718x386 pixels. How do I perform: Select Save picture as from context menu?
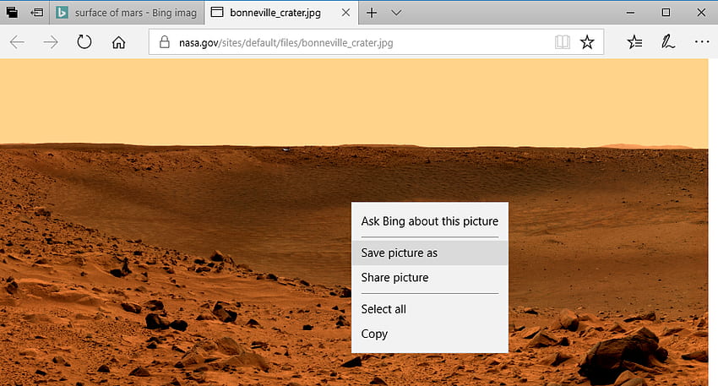point(429,253)
